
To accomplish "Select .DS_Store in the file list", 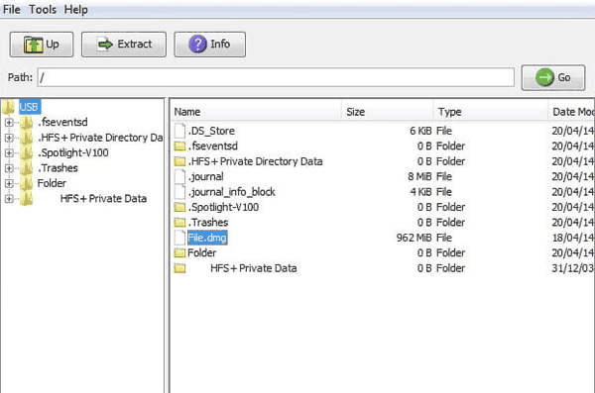I will click(212, 131).
